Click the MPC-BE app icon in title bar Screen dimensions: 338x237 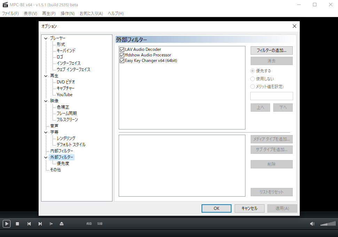pos(5,5)
